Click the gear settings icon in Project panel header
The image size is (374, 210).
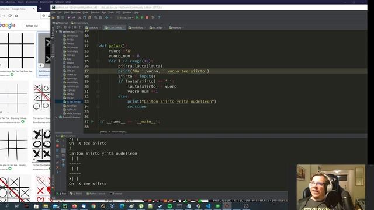(x=75, y=27)
